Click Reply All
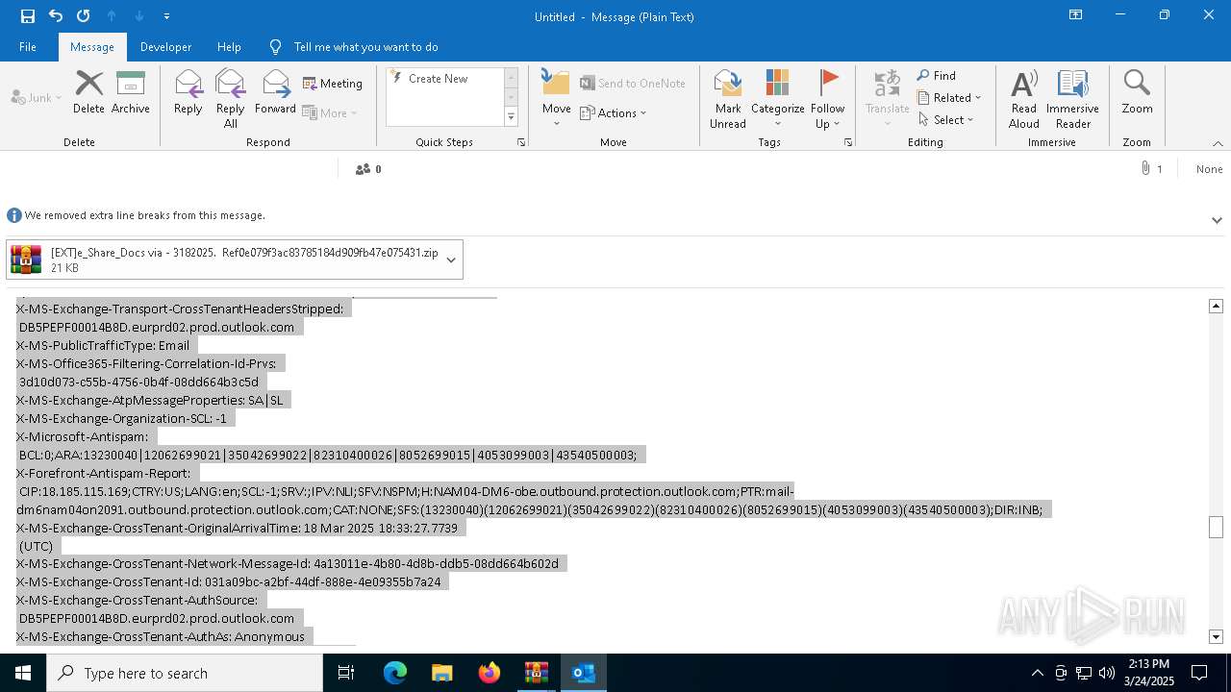This screenshot has height=692, width=1231. 231,98
